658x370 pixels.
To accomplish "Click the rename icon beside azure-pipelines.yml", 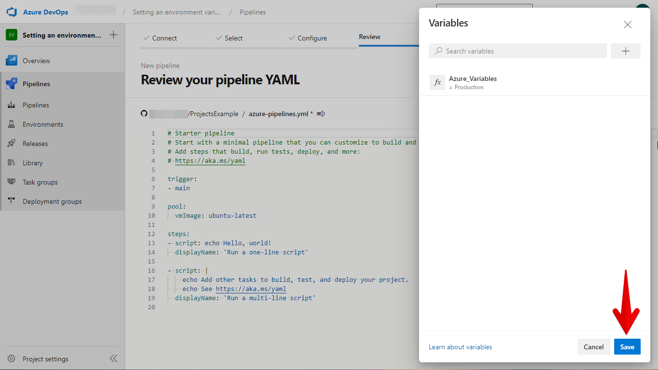I will [x=321, y=114].
